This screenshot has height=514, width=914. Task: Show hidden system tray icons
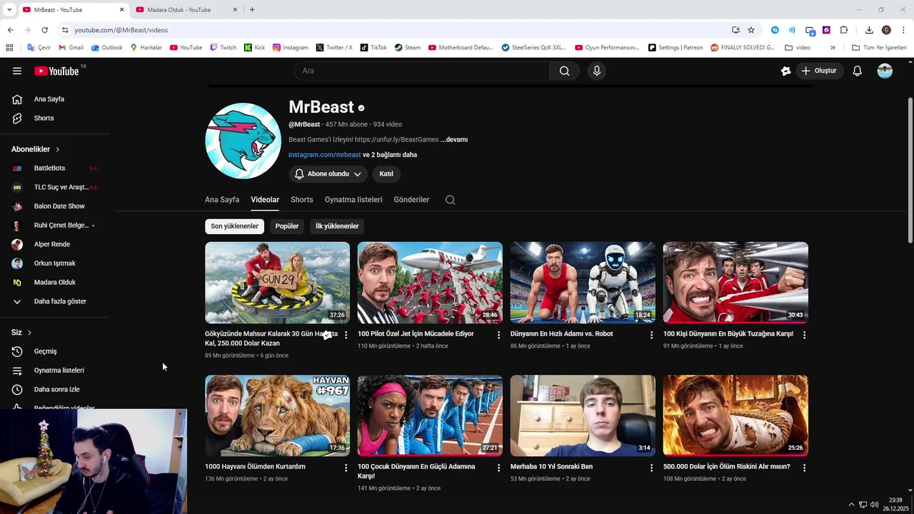tap(851, 505)
